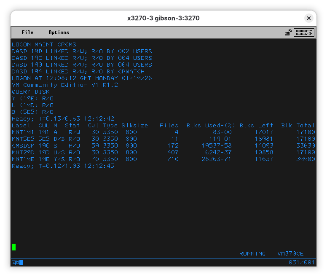
Task: Click the DASD 194 CPWATCH line
Action: pos(78,72)
